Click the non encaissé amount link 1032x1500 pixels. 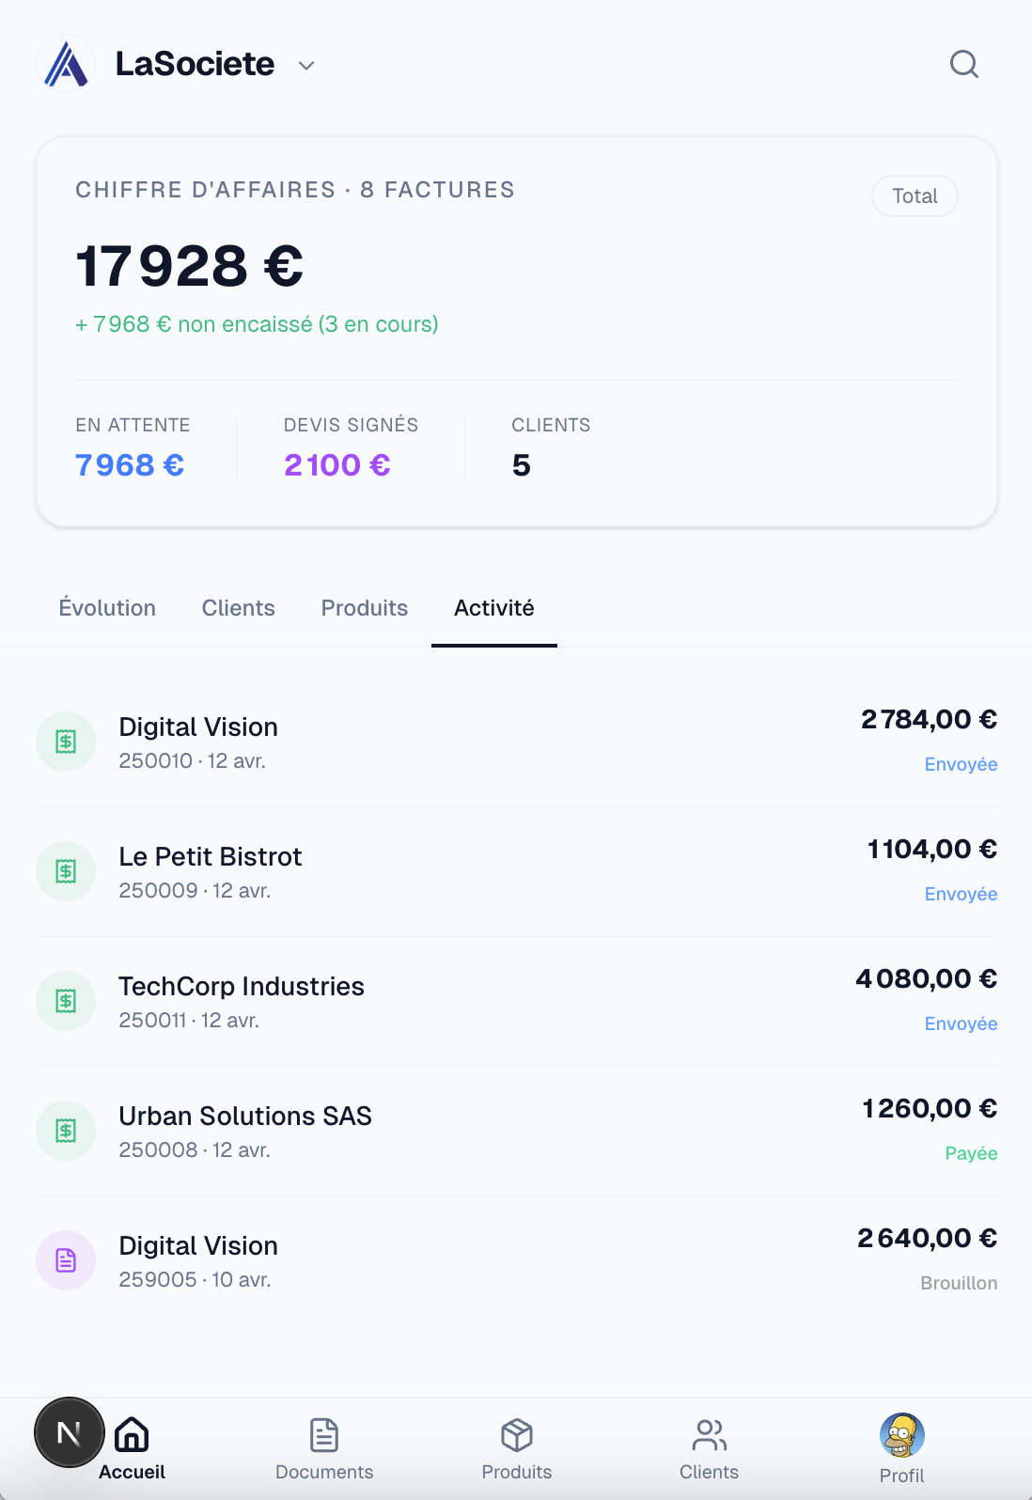[x=257, y=323]
